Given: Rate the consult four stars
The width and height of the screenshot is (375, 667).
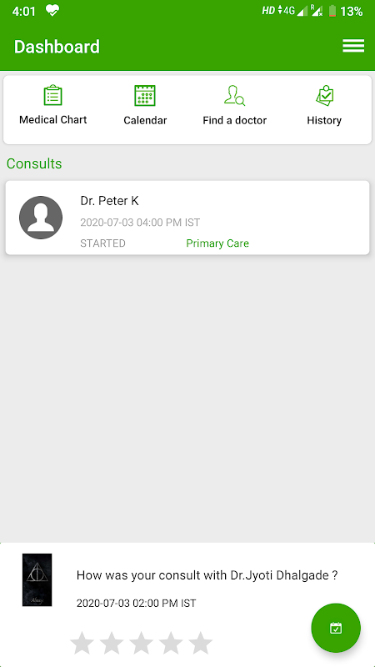Looking at the screenshot, I should [171, 643].
